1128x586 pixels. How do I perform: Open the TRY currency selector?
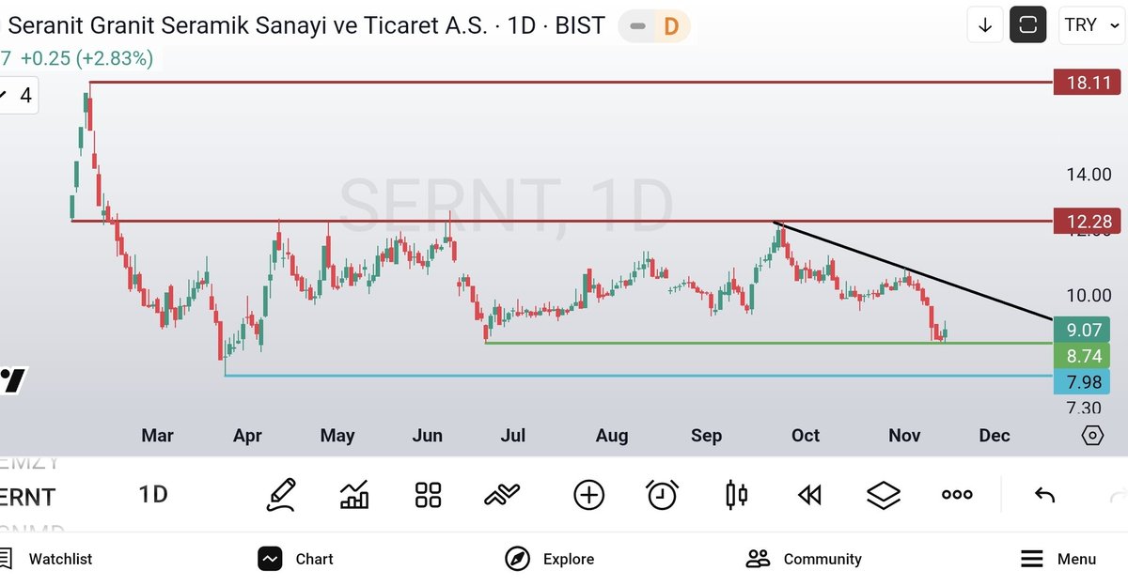click(x=1090, y=25)
